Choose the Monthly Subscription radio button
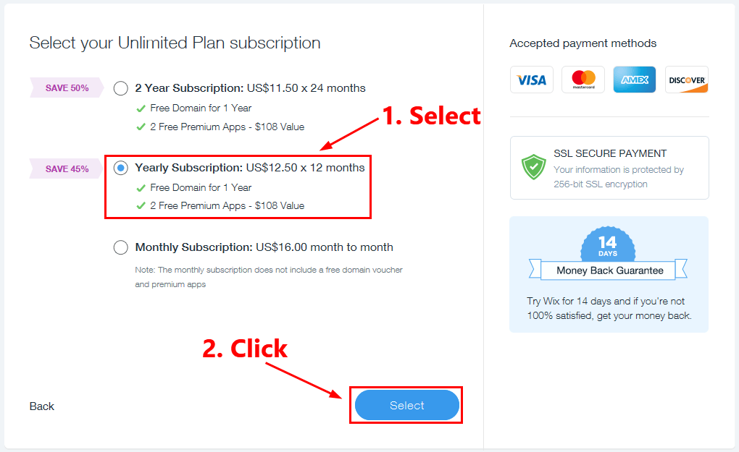739x452 pixels. [x=121, y=247]
